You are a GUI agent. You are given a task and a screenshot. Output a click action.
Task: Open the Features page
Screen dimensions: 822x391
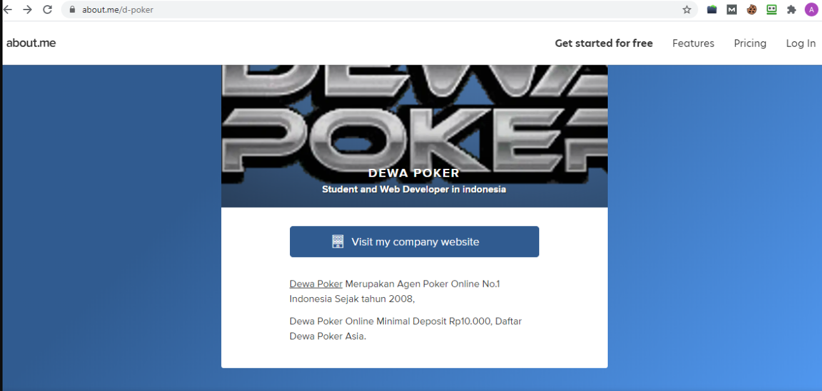(694, 43)
